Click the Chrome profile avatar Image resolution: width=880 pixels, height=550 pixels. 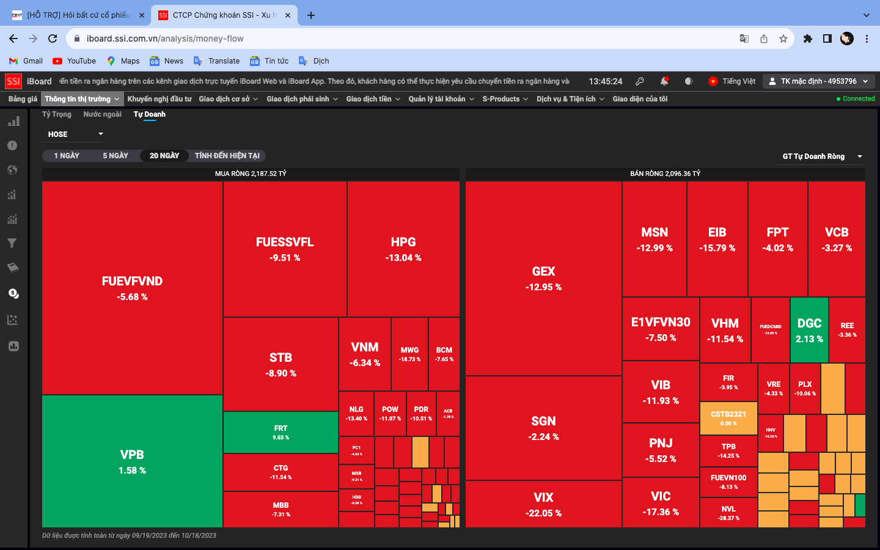[x=847, y=38]
